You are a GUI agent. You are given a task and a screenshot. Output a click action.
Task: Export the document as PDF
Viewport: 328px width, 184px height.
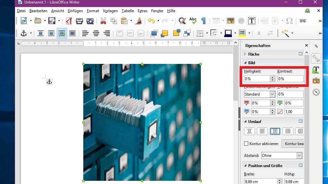coord(69,20)
